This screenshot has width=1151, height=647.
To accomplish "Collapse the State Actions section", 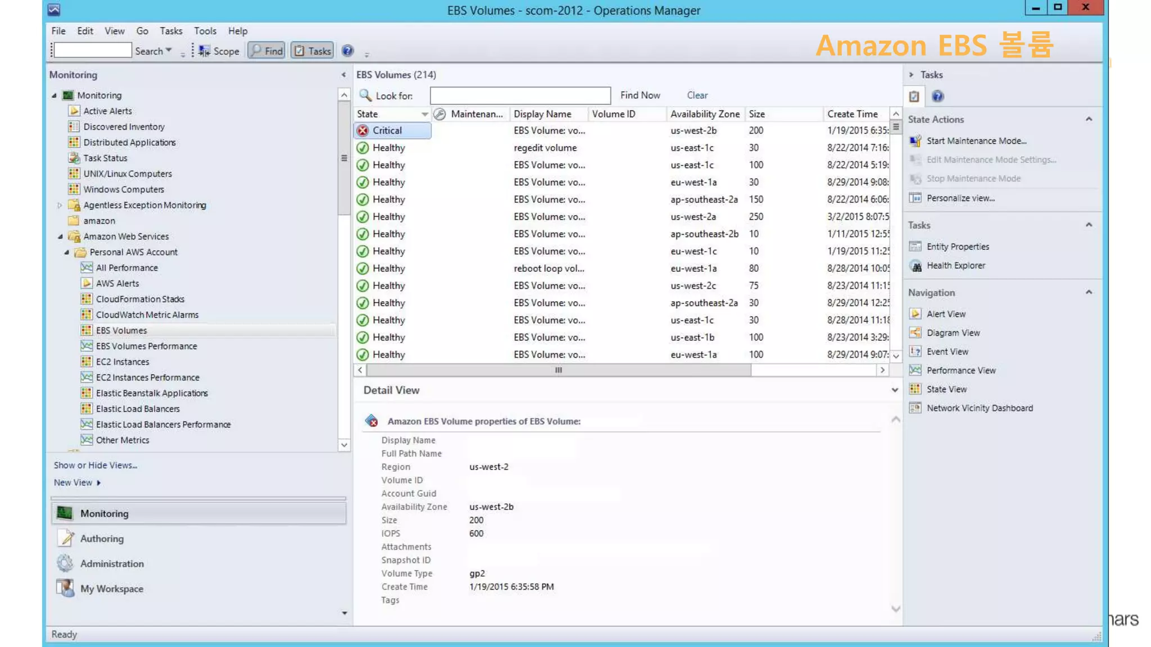I will 1089,119.
